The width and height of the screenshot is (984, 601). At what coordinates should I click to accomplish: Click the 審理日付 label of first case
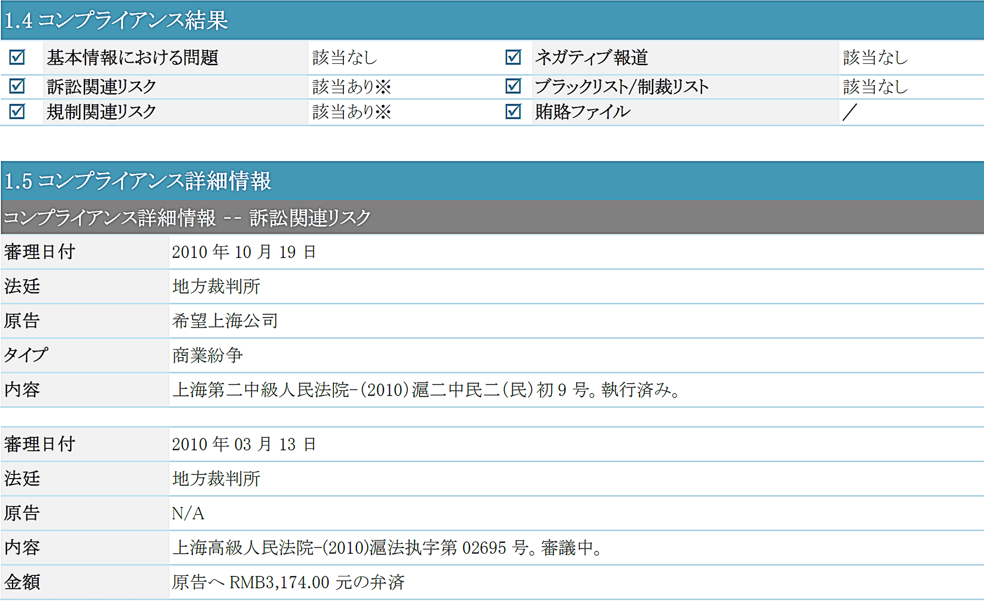click(x=40, y=252)
